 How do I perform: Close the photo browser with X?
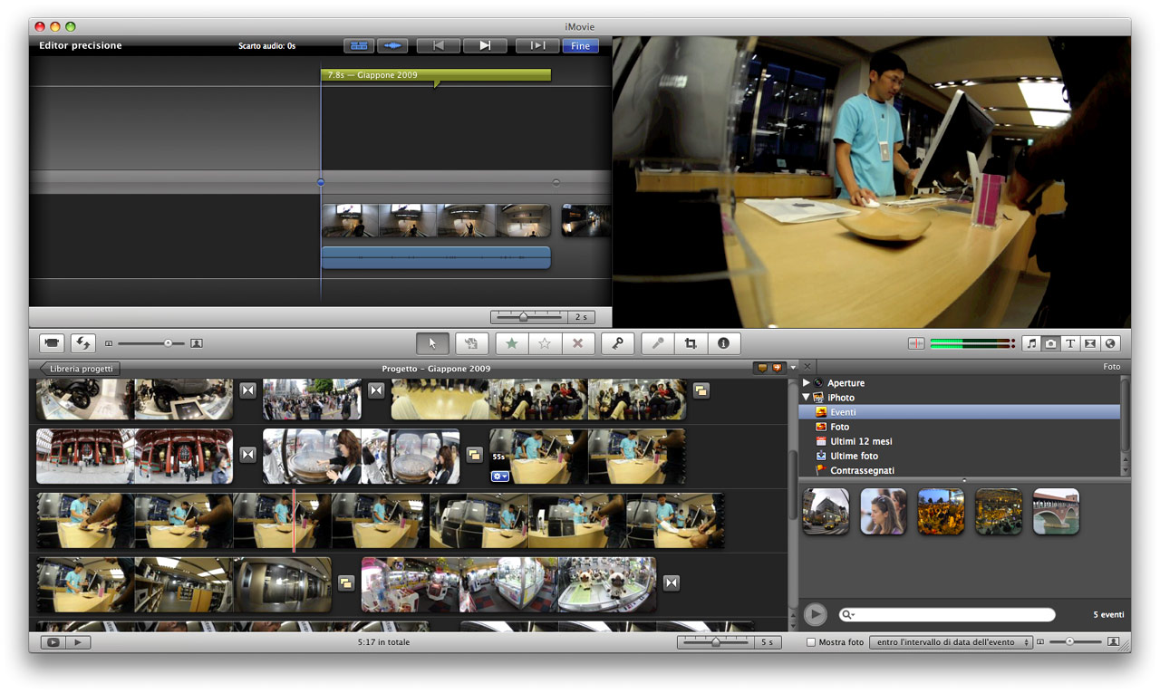[807, 367]
